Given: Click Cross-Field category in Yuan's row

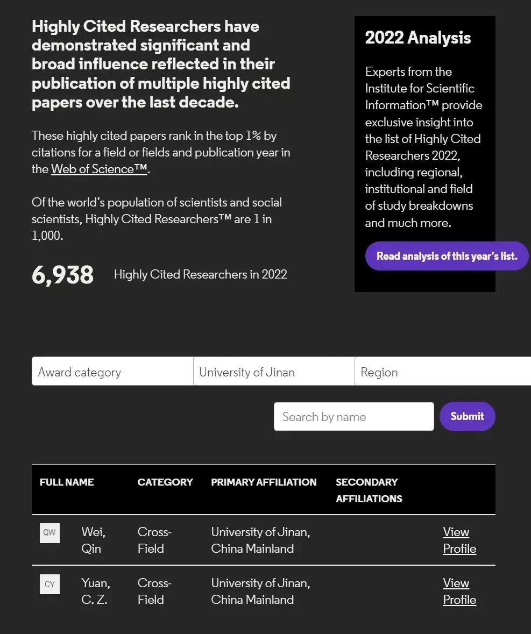Looking at the screenshot, I should click(x=154, y=591).
